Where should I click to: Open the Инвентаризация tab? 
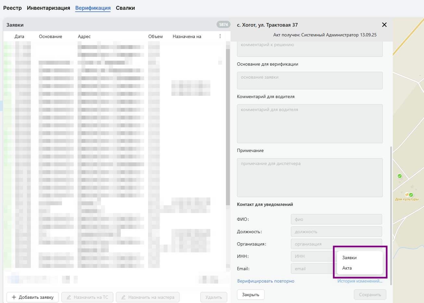tap(48, 8)
